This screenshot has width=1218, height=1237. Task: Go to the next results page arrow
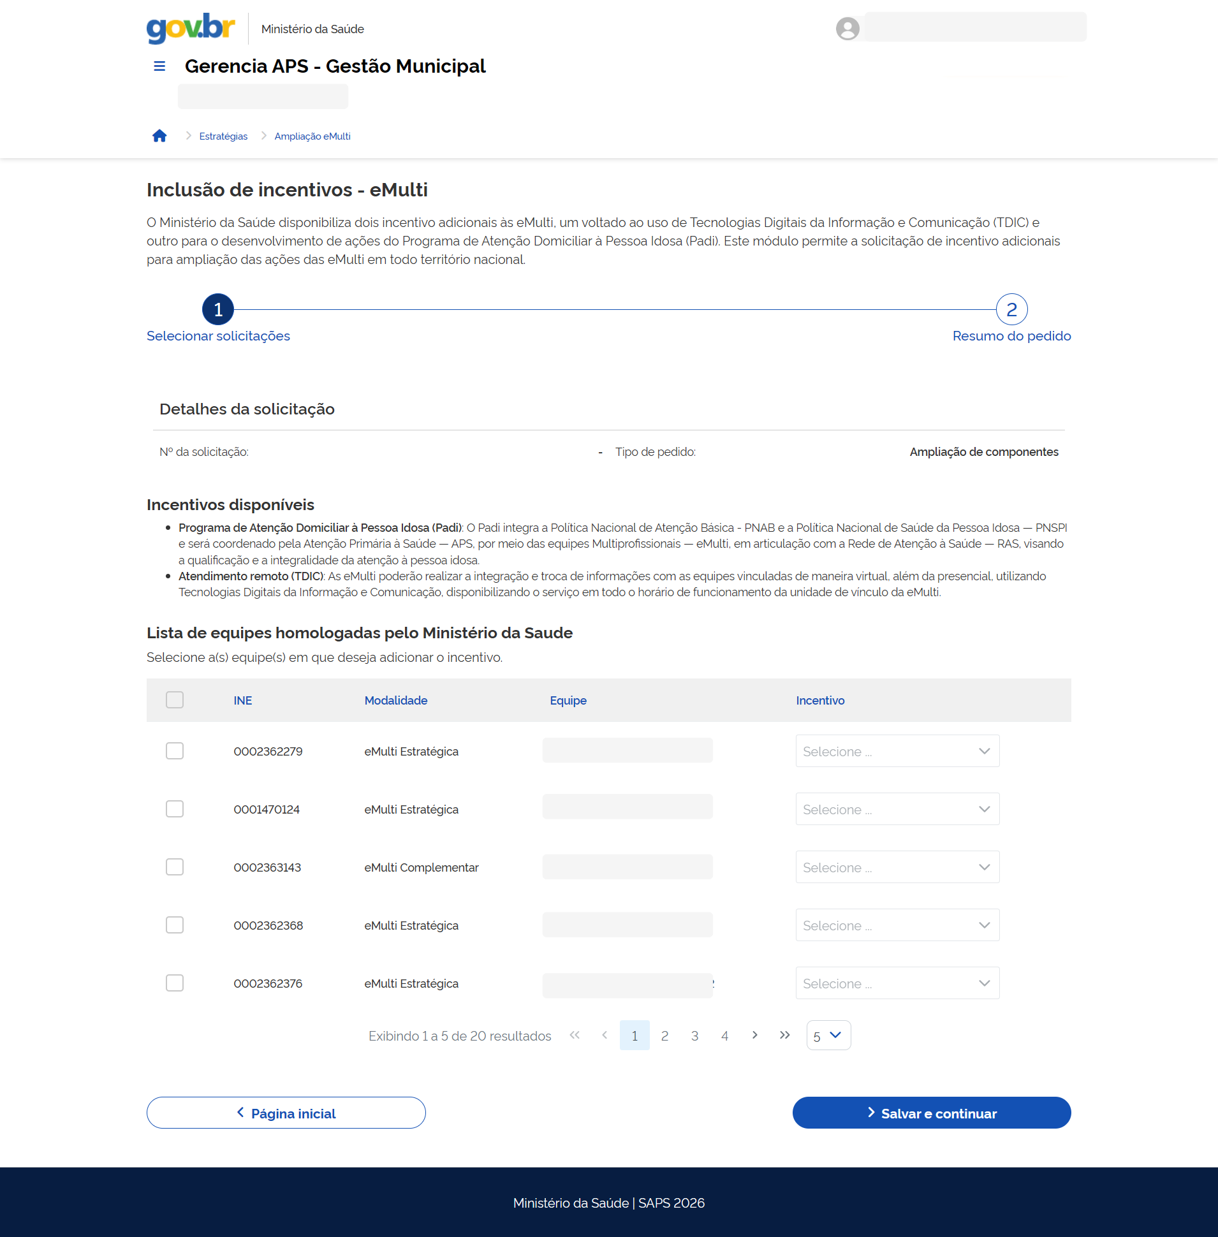pos(754,1035)
